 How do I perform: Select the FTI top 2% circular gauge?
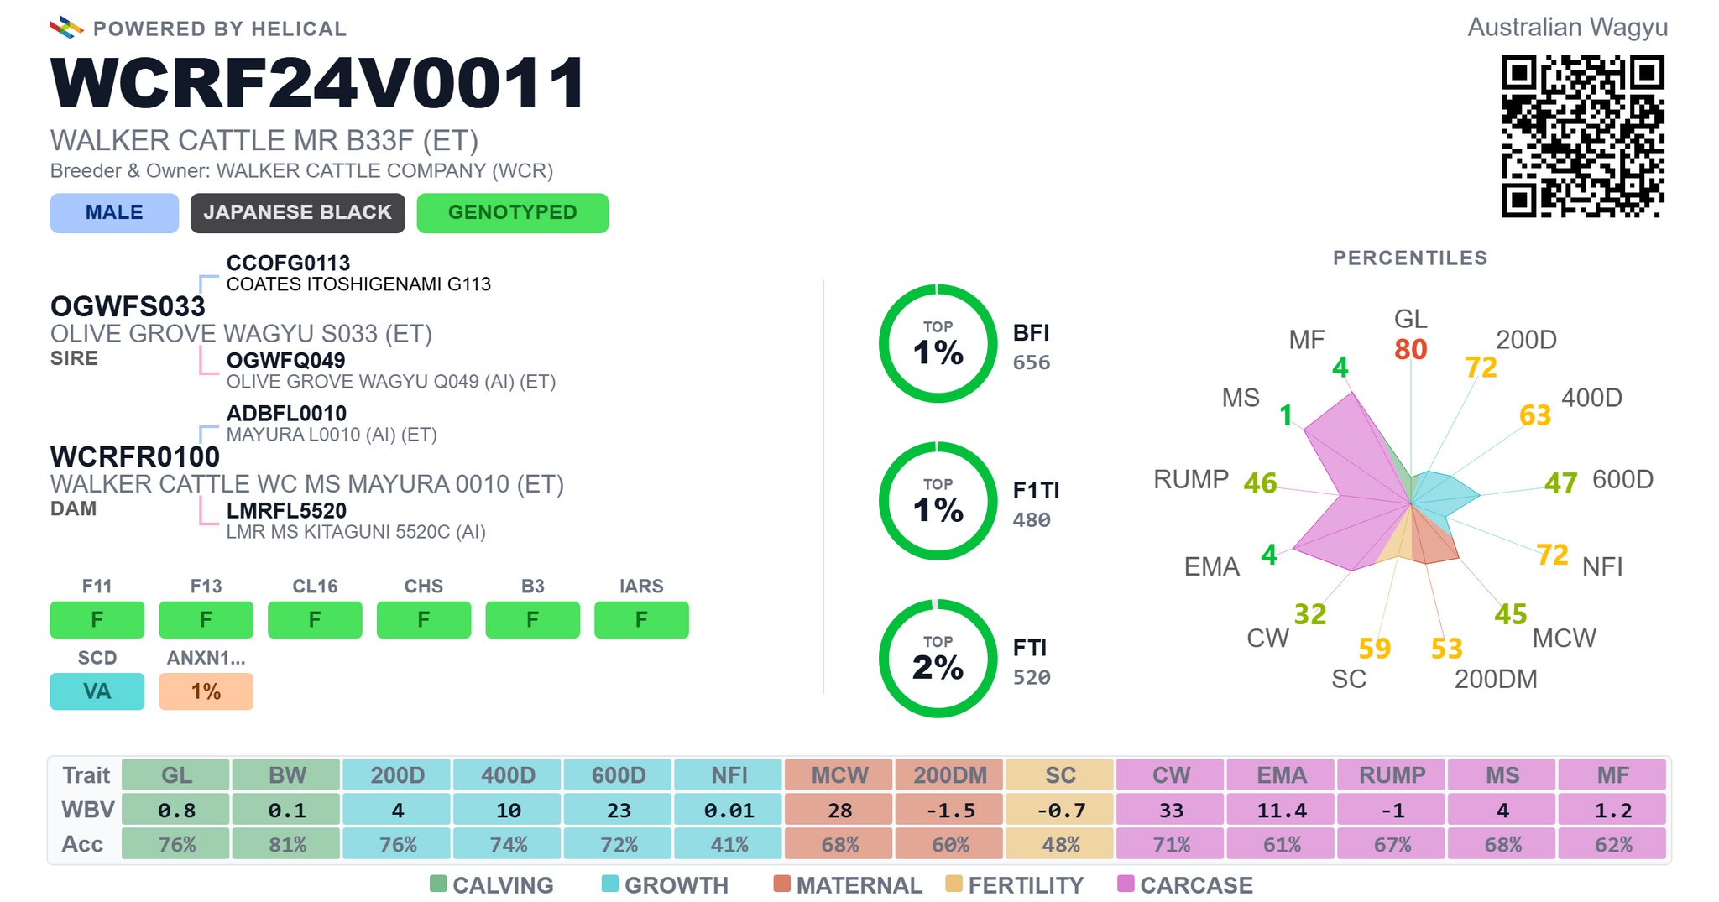click(x=938, y=658)
